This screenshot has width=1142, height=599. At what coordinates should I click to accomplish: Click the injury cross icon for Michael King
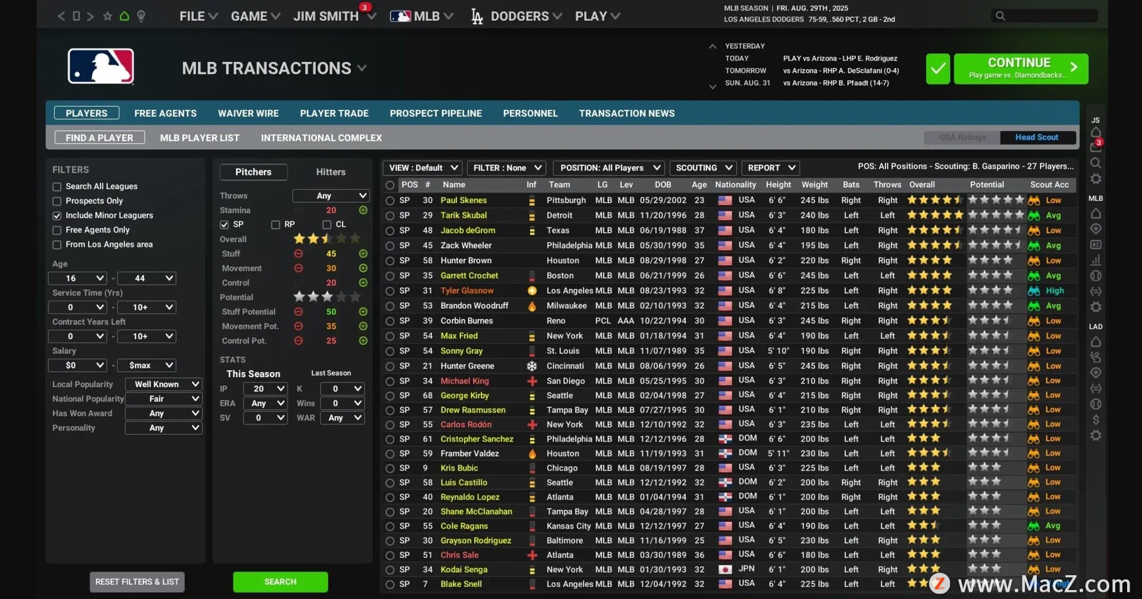pyautogui.click(x=532, y=381)
